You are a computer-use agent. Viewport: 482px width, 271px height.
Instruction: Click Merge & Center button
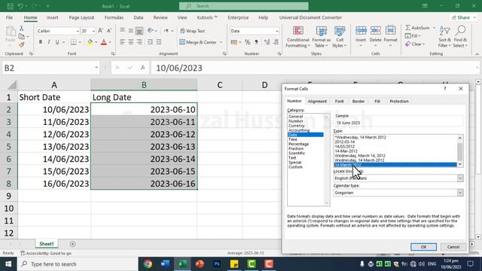198,42
